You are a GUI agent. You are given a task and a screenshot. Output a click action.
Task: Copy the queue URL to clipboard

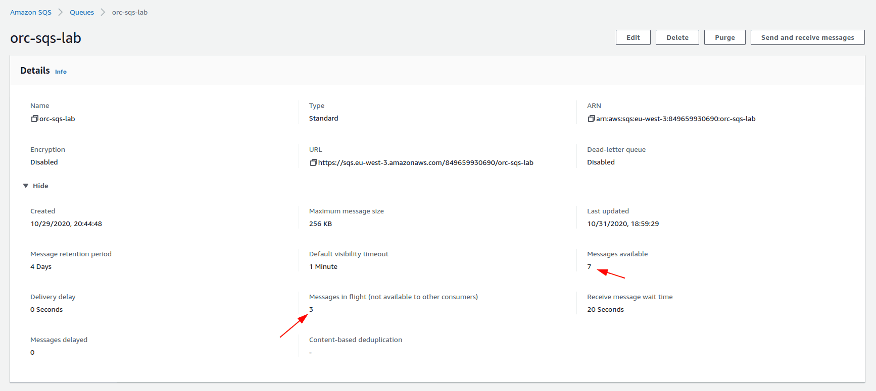[313, 162]
